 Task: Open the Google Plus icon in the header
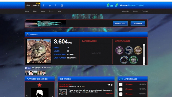pyautogui.click(x=55, y=5)
